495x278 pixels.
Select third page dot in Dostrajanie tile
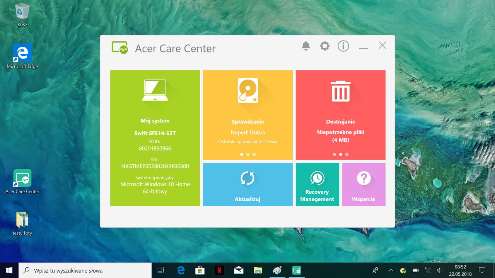pyautogui.click(x=347, y=154)
